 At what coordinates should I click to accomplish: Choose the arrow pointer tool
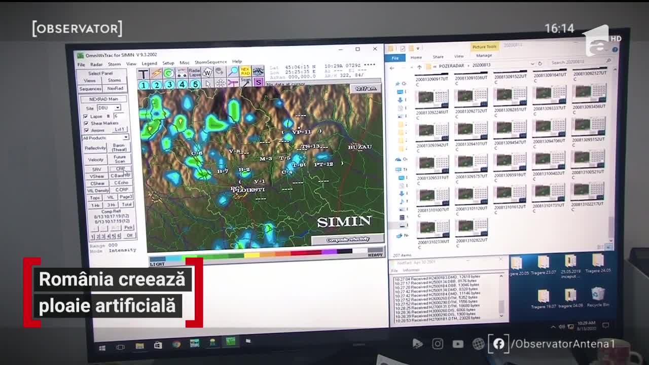tap(207, 84)
